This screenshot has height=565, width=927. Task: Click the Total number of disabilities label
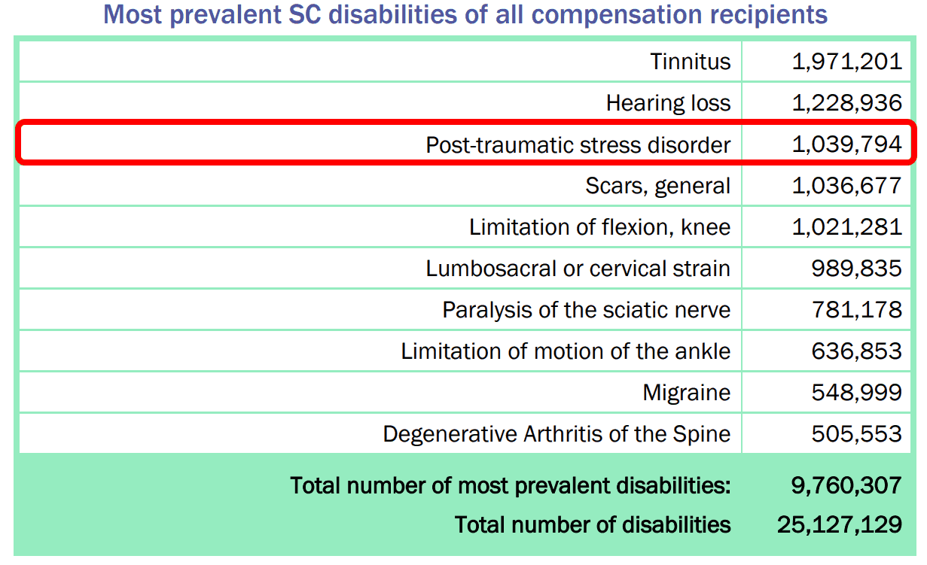(593, 524)
